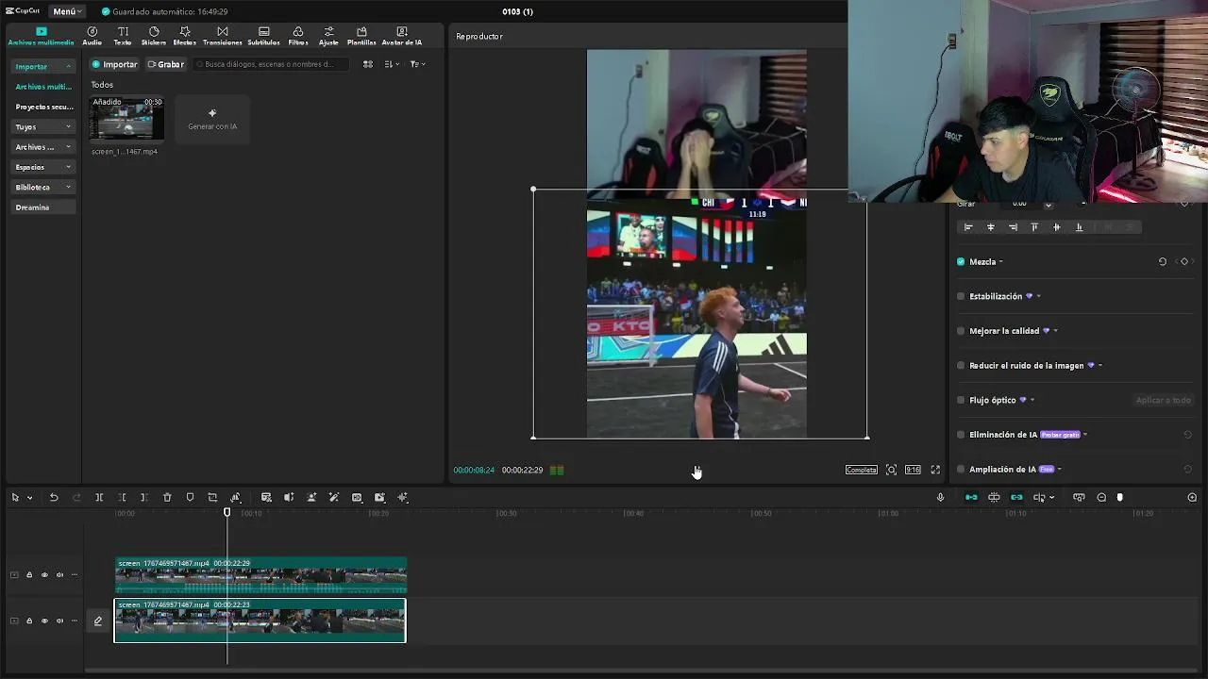Click the Completa quality button
Viewport: 1208px width, 679px height.
point(862,470)
